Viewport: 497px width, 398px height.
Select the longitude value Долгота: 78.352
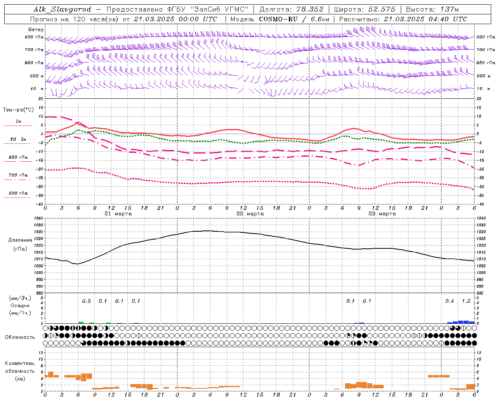291,9
